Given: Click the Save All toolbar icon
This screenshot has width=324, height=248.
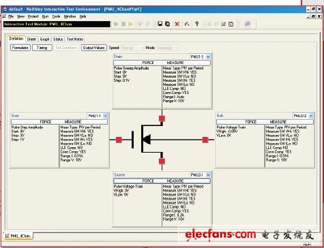Looking at the screenshot, I should pos(168,24).
